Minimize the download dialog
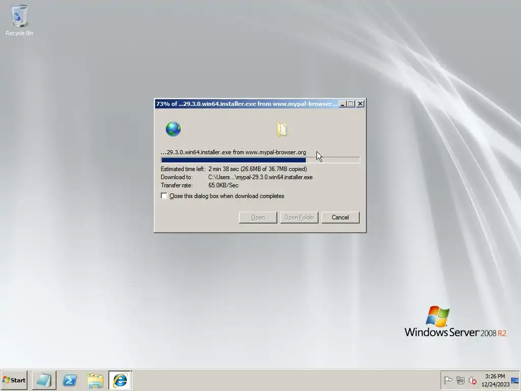Screen dimensions: 521x391 tap(342, 104)
